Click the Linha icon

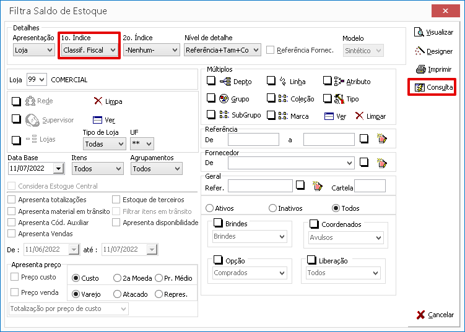pyautogui.click(x=283, y=82)
